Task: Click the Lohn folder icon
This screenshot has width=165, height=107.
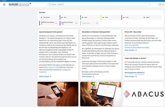Action: point(124,17)
